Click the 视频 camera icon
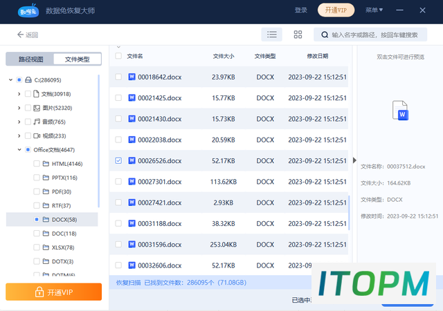The image size is (443, 311). pos(37,135)
